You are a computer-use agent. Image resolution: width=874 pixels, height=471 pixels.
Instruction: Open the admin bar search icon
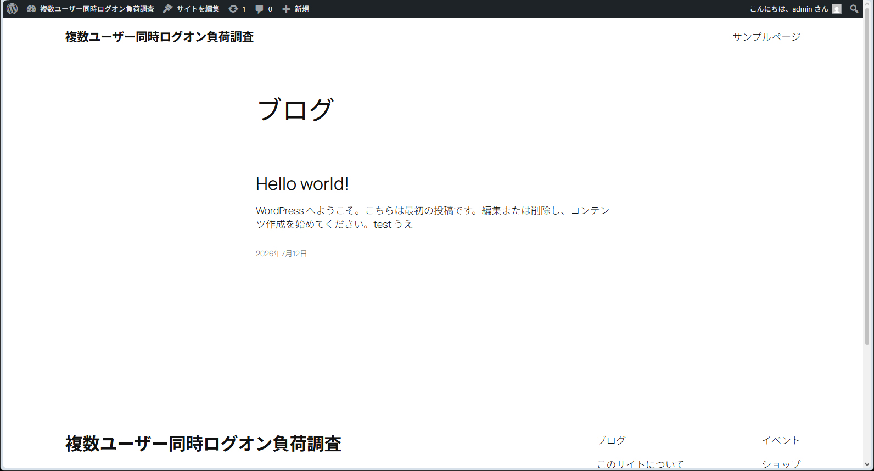click(854, 9)
